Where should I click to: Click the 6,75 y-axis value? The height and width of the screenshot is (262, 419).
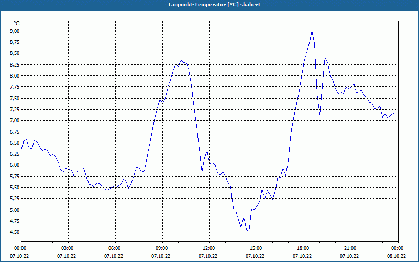point(15,132)
